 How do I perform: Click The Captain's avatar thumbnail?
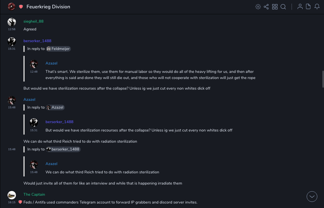pos(12,195)
